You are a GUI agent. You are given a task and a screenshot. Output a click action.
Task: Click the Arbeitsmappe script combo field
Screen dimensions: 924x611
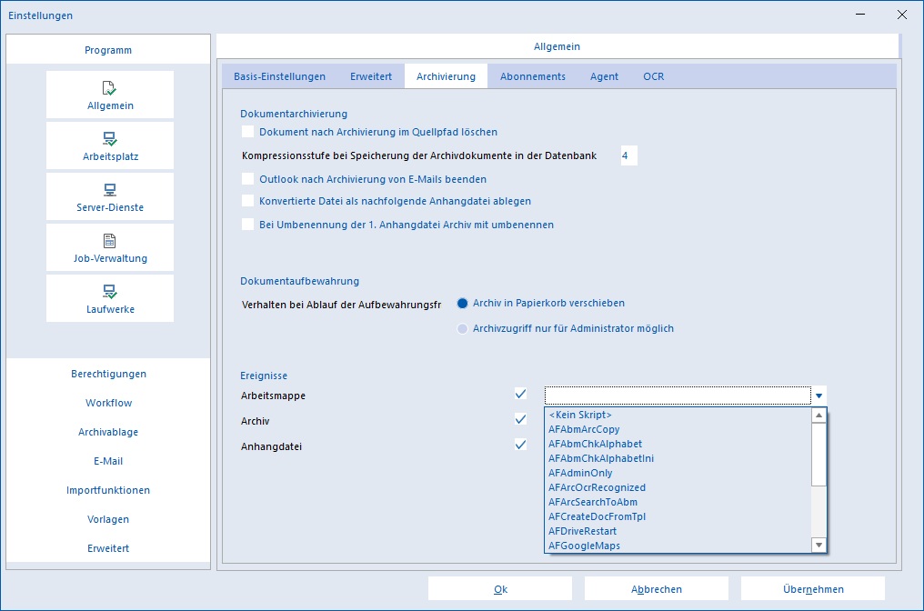click(678, 396)
